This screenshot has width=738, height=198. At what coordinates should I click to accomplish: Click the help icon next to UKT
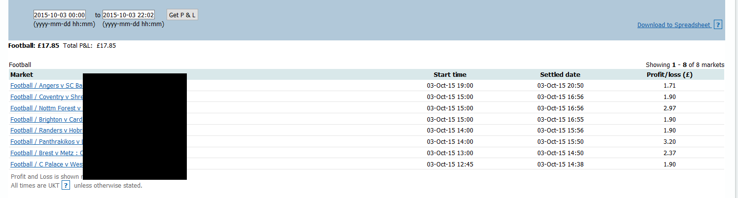point(66,185)
